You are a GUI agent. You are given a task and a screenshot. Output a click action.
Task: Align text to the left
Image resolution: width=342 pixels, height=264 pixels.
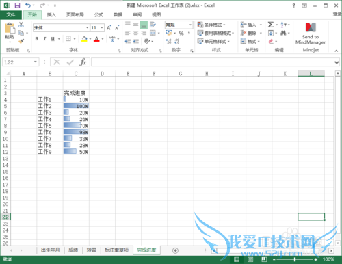tap(128, 34)
